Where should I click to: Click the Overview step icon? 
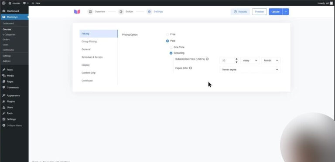(90, 11)
